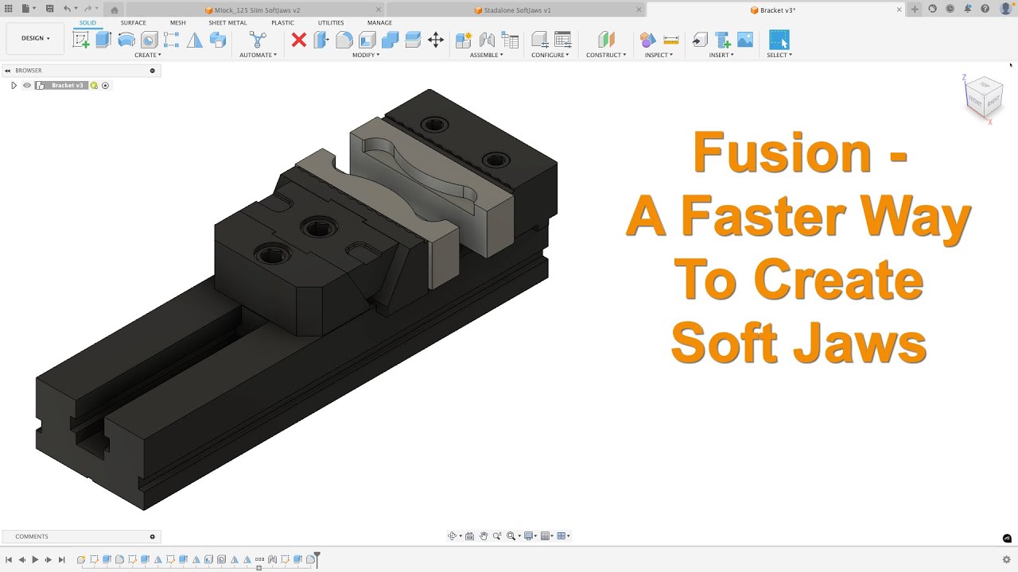
Task: Open the Design workspace dropdown
Action: pyautogui.click(x=35, y=38)
